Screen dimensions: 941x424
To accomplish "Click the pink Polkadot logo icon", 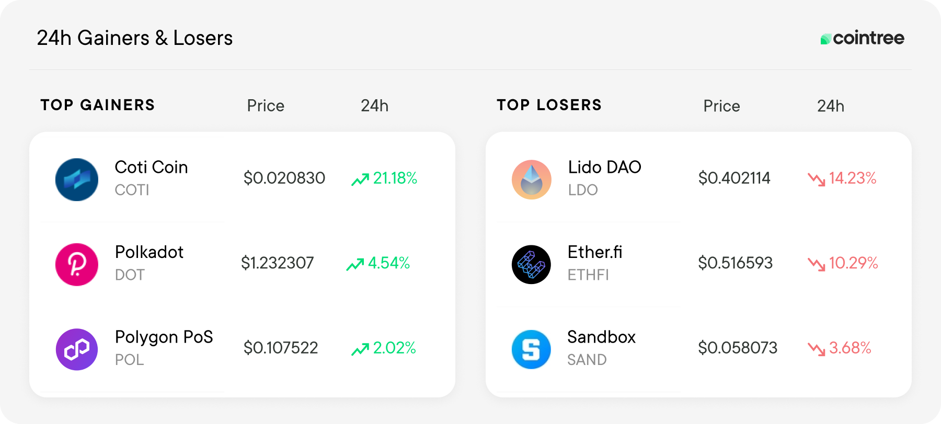I will 77,264.
